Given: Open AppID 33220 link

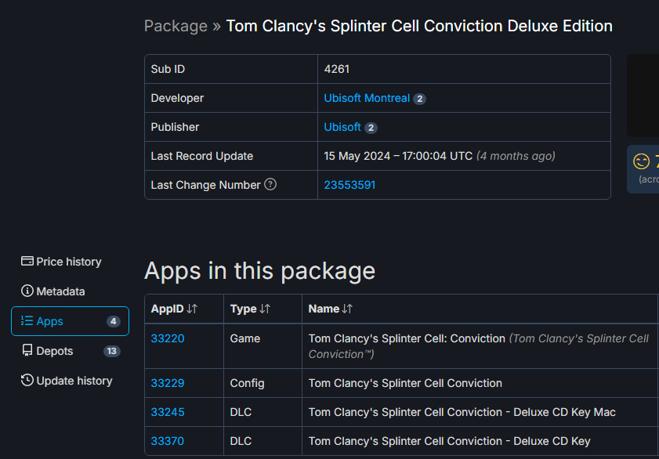Looking at the screenshot, I should coord(167,338).
